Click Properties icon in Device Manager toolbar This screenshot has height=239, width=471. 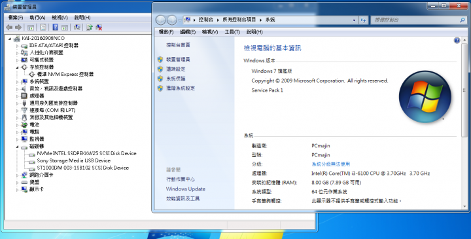(43, 28)
